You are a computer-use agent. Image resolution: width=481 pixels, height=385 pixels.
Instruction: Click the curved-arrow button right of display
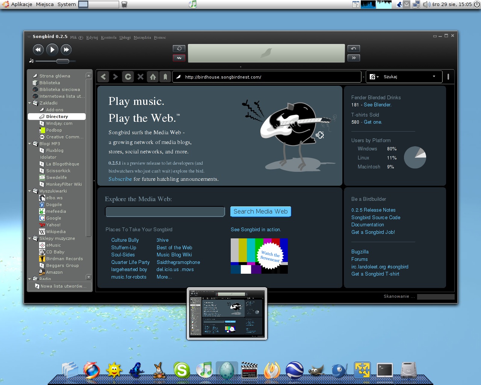tap(354, 49)
